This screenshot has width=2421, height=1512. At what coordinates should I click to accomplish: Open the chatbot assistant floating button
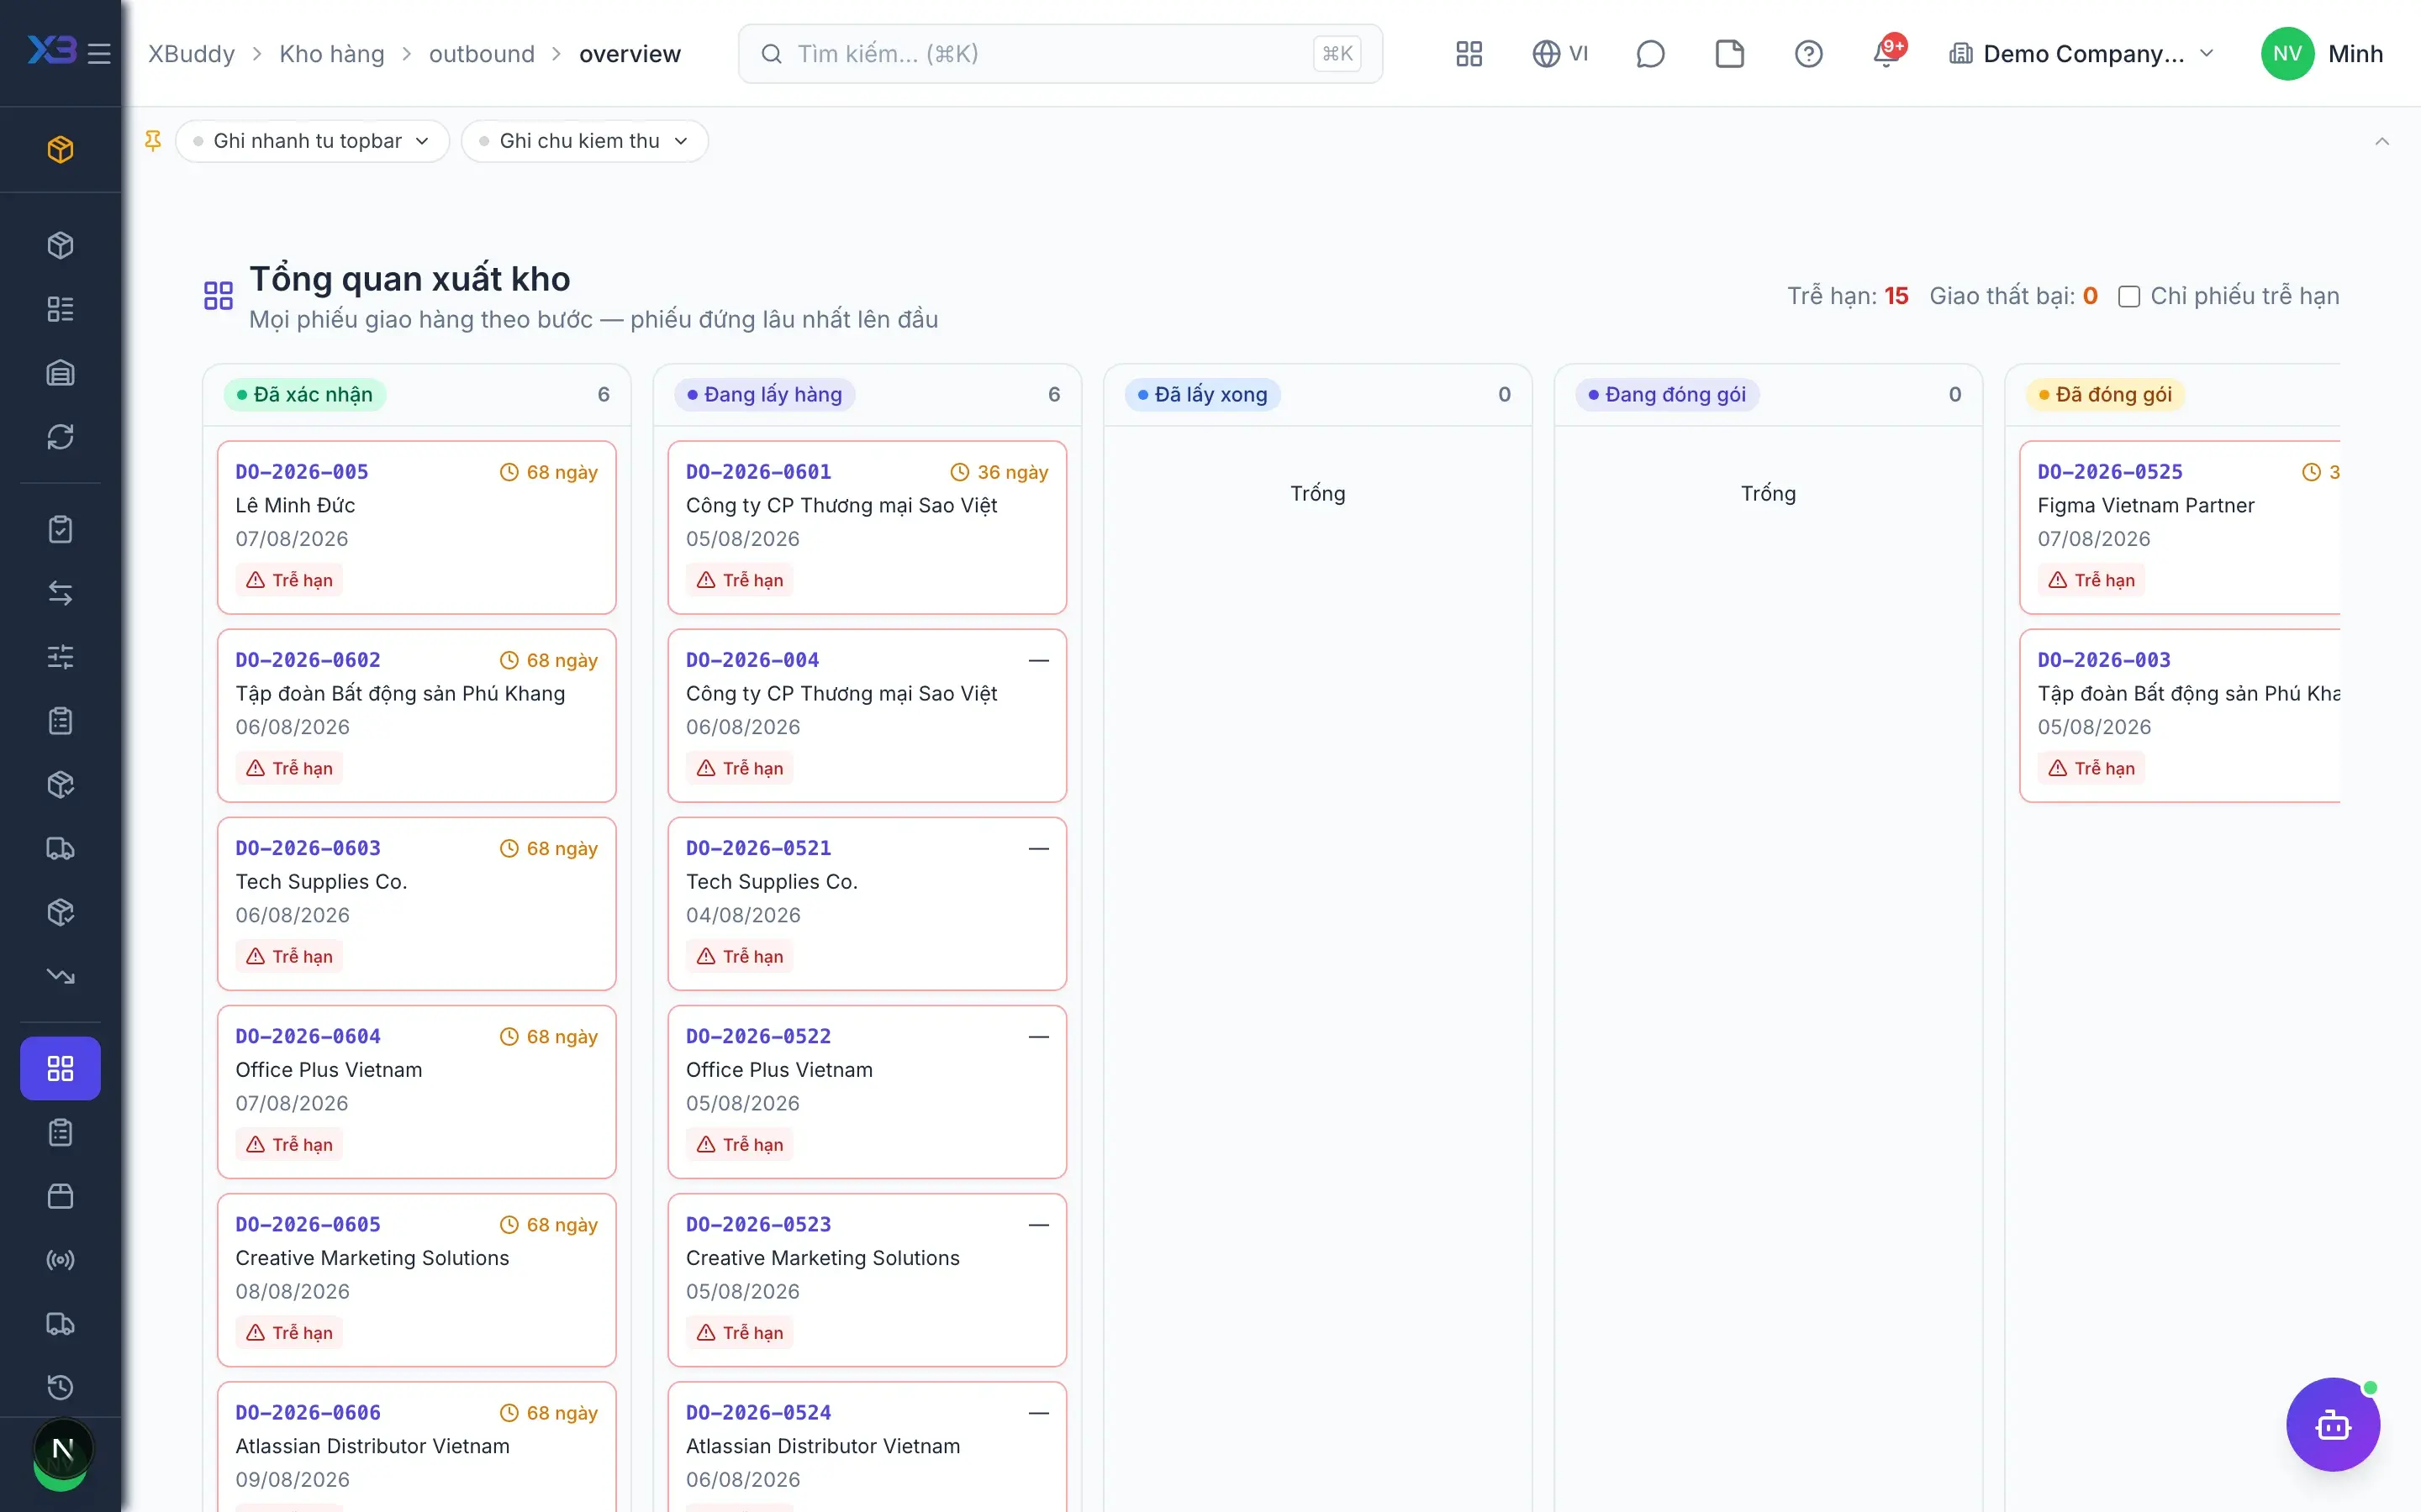pos(2332,1424)
